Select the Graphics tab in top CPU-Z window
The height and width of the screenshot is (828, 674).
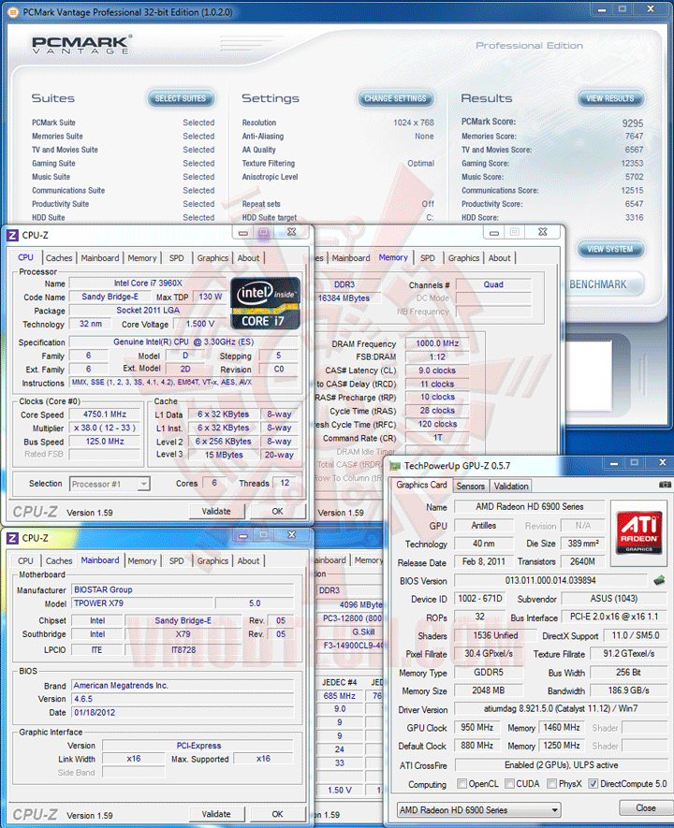(212, 258)
